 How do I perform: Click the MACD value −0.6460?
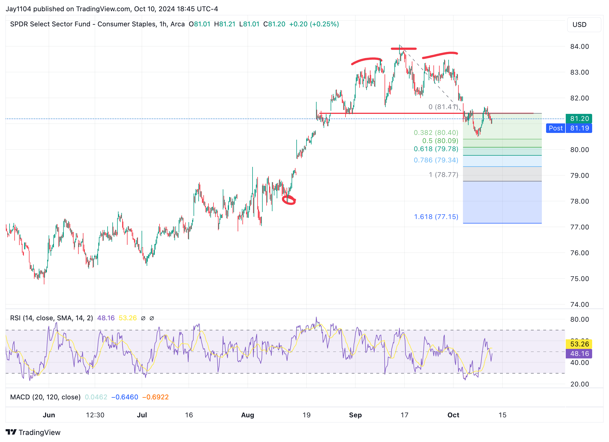(125, 397)
